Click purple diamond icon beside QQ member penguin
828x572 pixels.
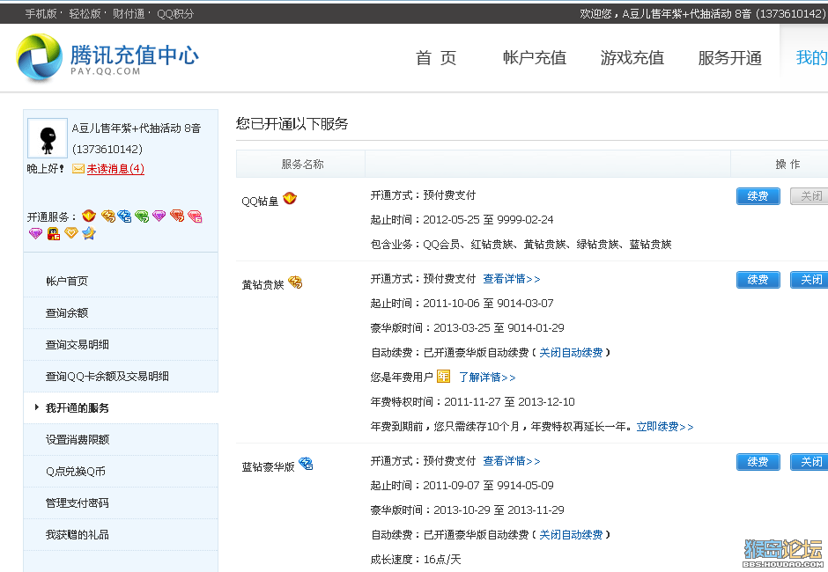pyautogui.click(x=35, y=233)
